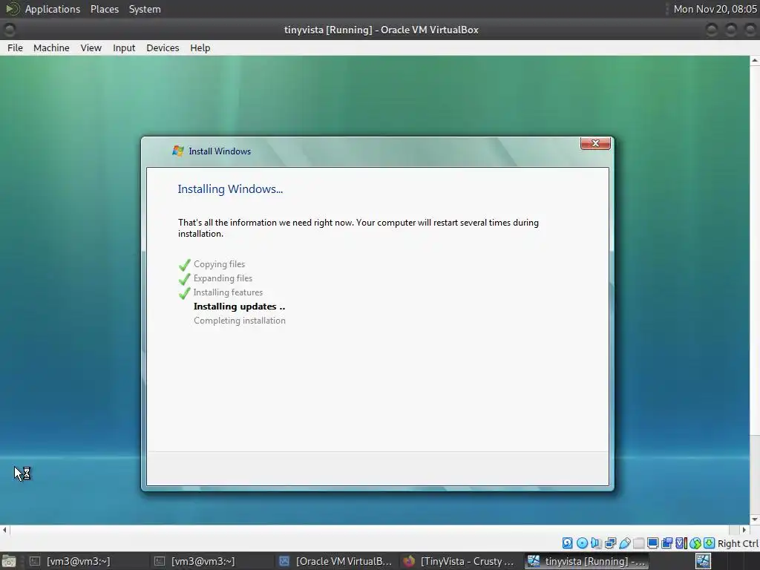Click the show desktop icon at bottom left
The width and height of the screenshot is (760, 570).
9,561
